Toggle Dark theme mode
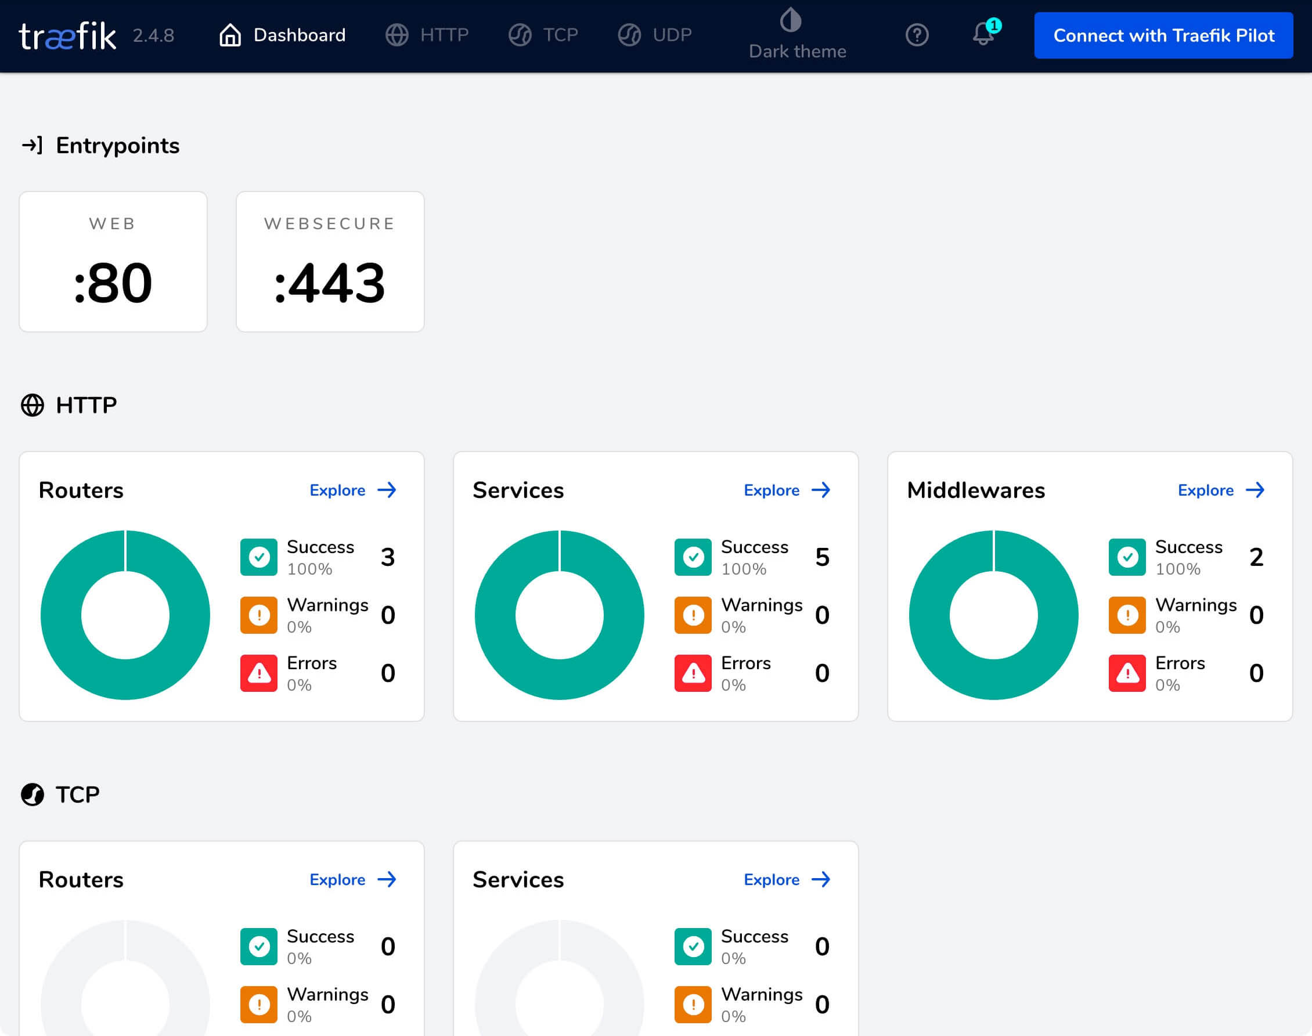Screen dimensions: 1312x1036 click(x=798, y=35)
